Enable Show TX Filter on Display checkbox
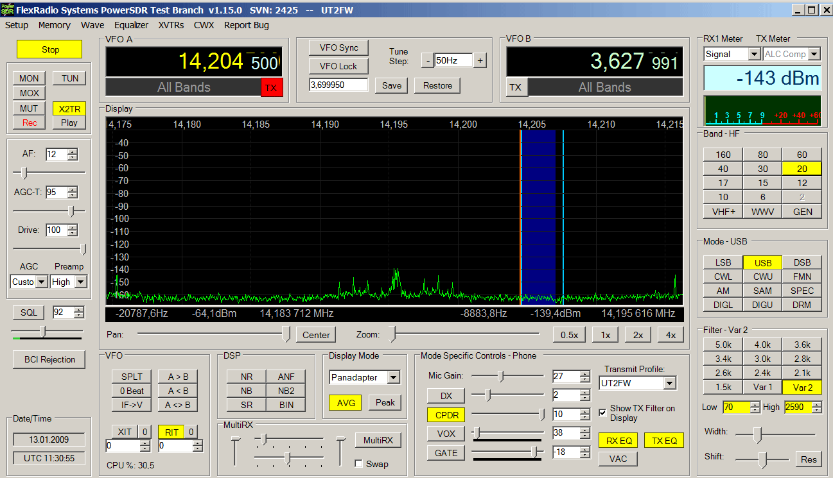Viewport: 833px width, 478px height. pyautogui.click(x=602, y=413)
